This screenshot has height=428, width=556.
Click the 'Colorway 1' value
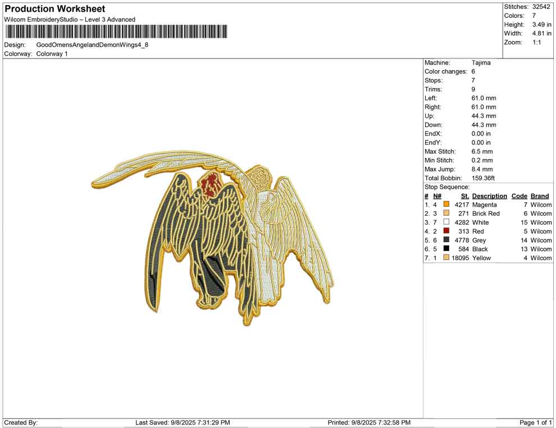(x=52, y=53)
